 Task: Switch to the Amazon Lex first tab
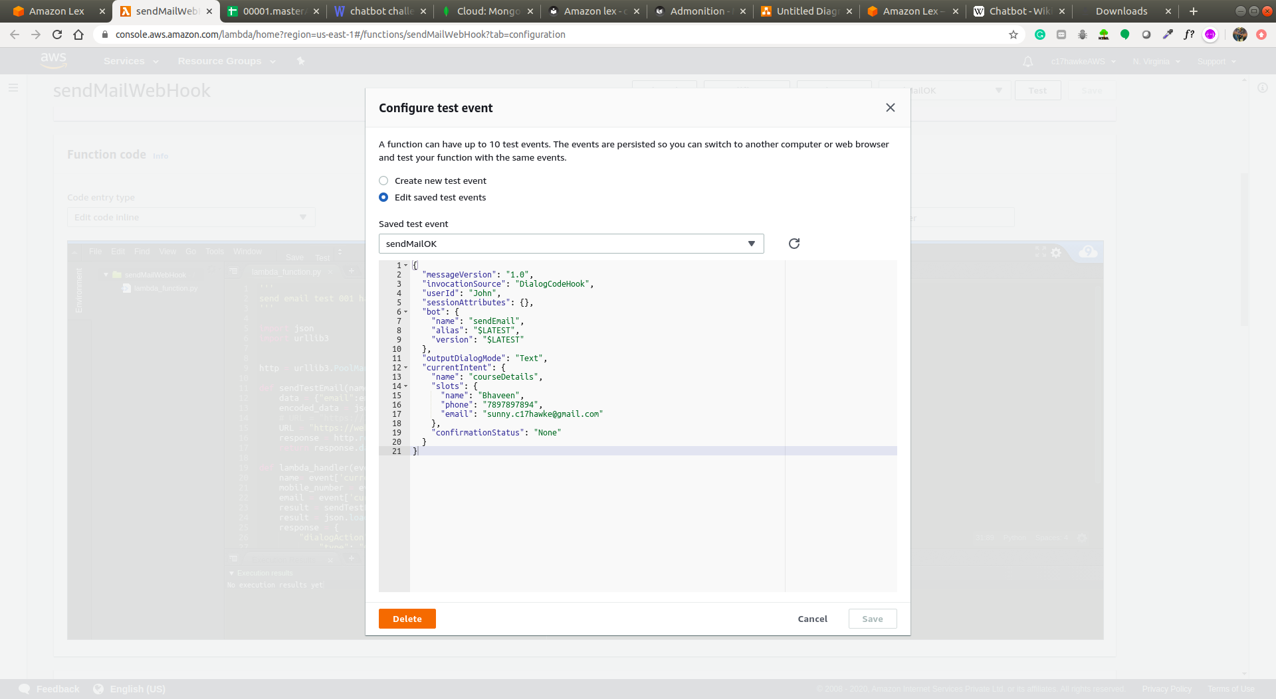tap(56, 11)
